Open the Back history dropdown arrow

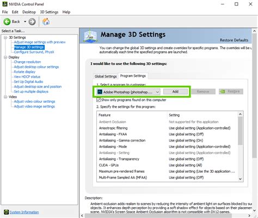[x=25, y=22]
